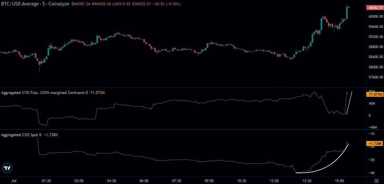Click the -3K label on spot CVD axis

click(x=372, y=160)
